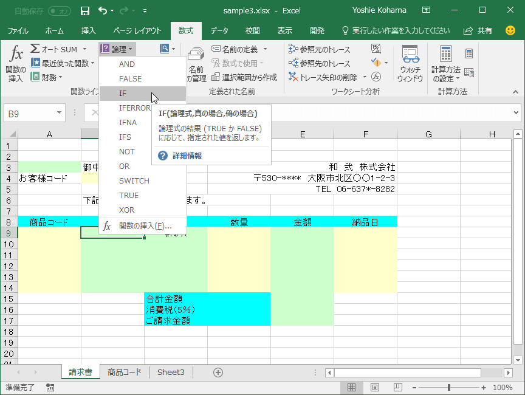Image resolution: width=525 pixels, height=395 pixels.
Task: Click the smiley feedback icon
Action: 510,30
